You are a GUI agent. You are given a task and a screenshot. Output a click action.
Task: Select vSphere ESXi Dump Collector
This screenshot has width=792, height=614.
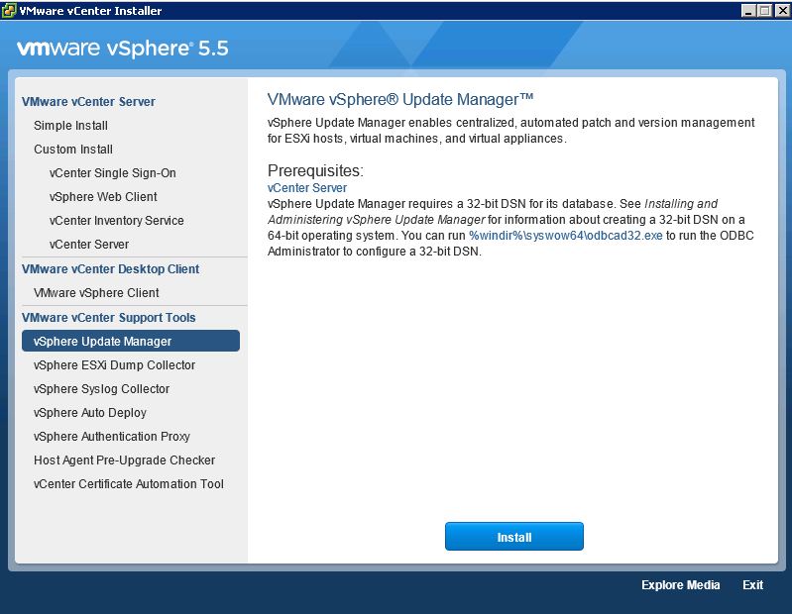tap(115, 365)
